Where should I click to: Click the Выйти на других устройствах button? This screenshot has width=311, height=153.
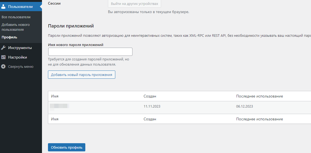tap(134, 4)
